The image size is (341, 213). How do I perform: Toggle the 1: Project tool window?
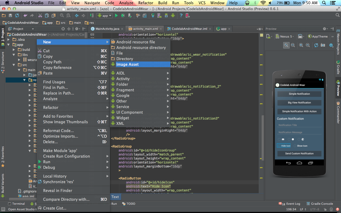click(x=3, y=37)
